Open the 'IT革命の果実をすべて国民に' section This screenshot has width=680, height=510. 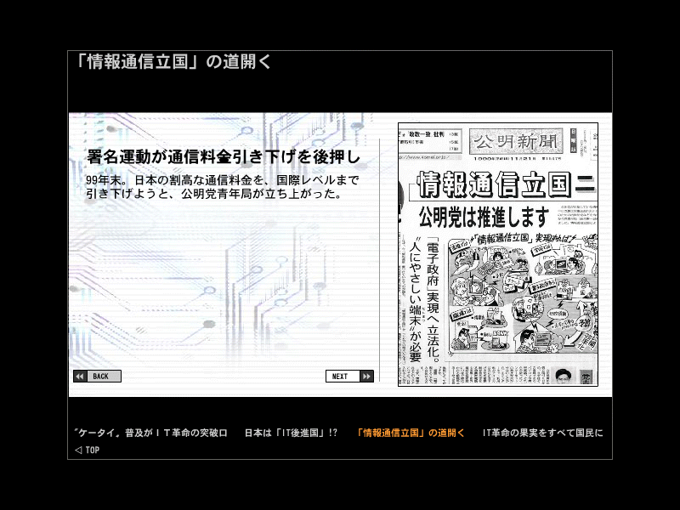542,433
